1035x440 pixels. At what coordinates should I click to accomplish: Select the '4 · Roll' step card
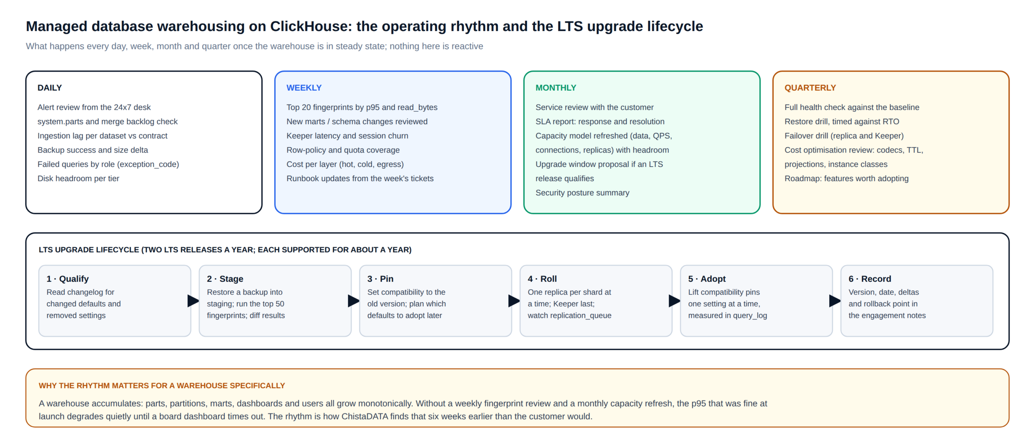(596, 300)
